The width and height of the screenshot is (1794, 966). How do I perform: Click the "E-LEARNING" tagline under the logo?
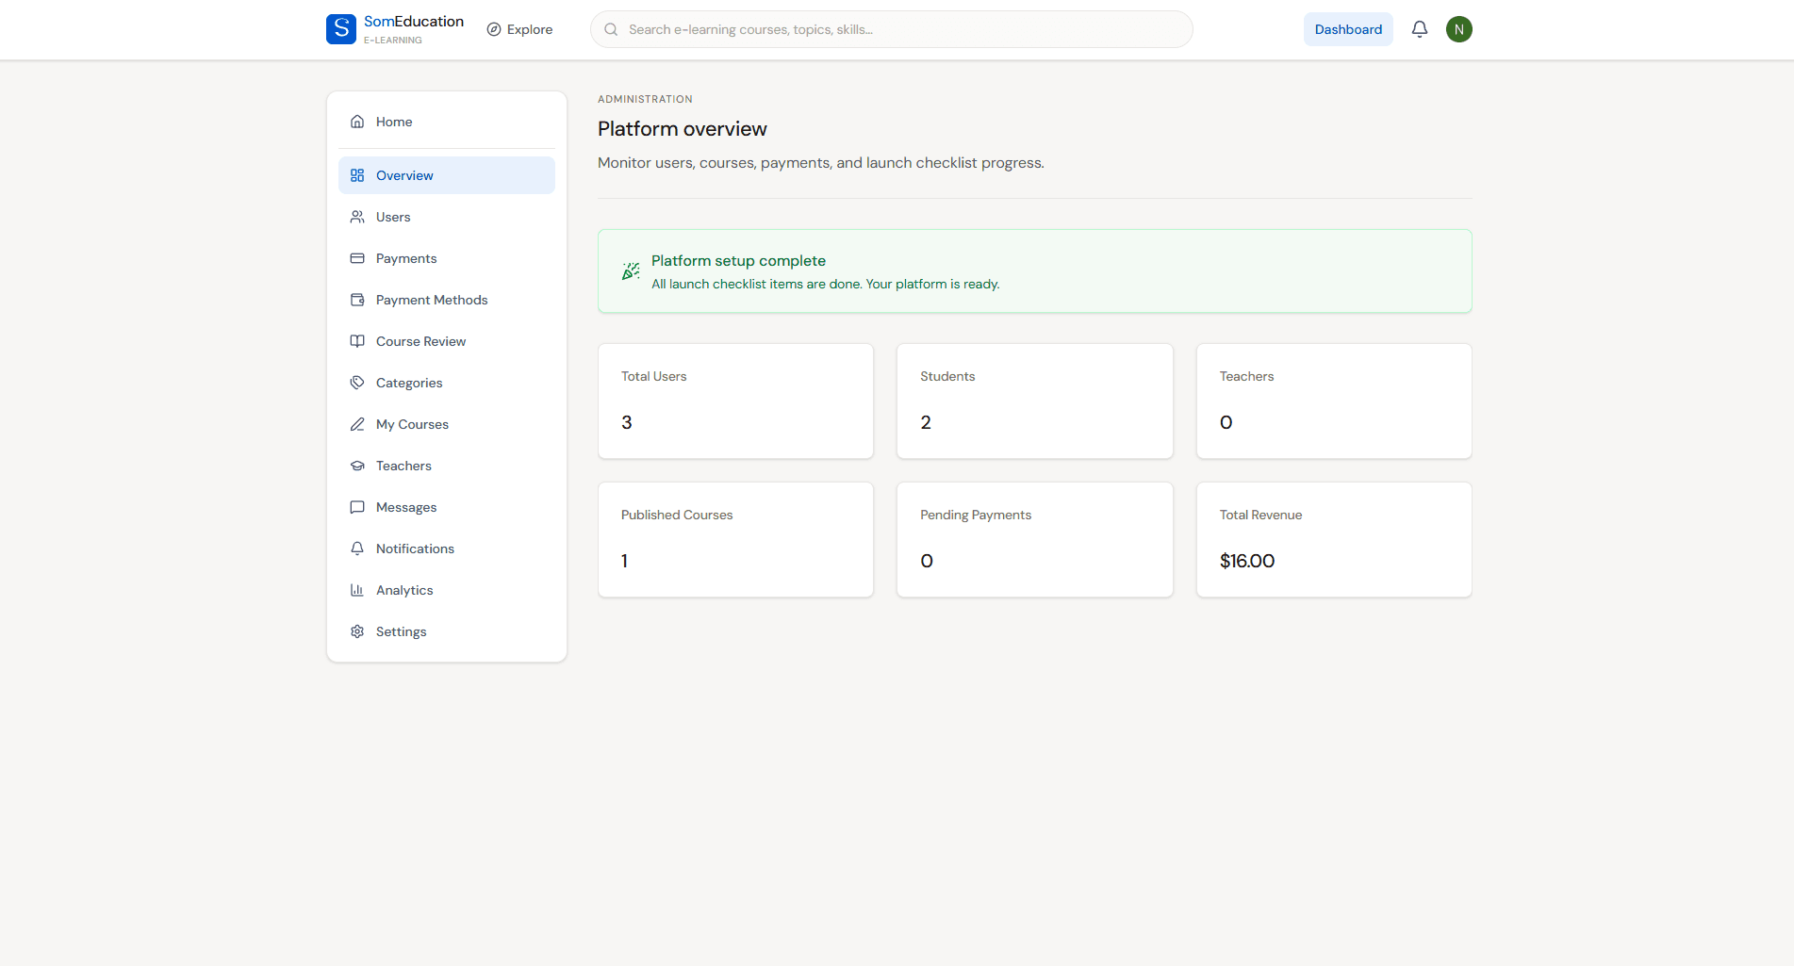(x=393, y=41)
